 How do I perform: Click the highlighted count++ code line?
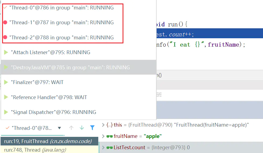(210, 33)
